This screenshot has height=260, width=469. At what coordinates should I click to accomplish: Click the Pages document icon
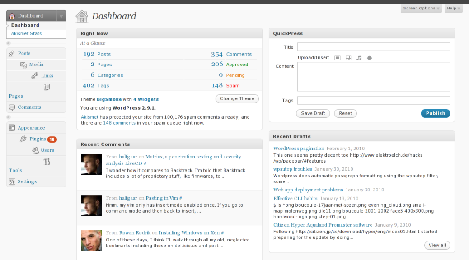pos(47,87)
